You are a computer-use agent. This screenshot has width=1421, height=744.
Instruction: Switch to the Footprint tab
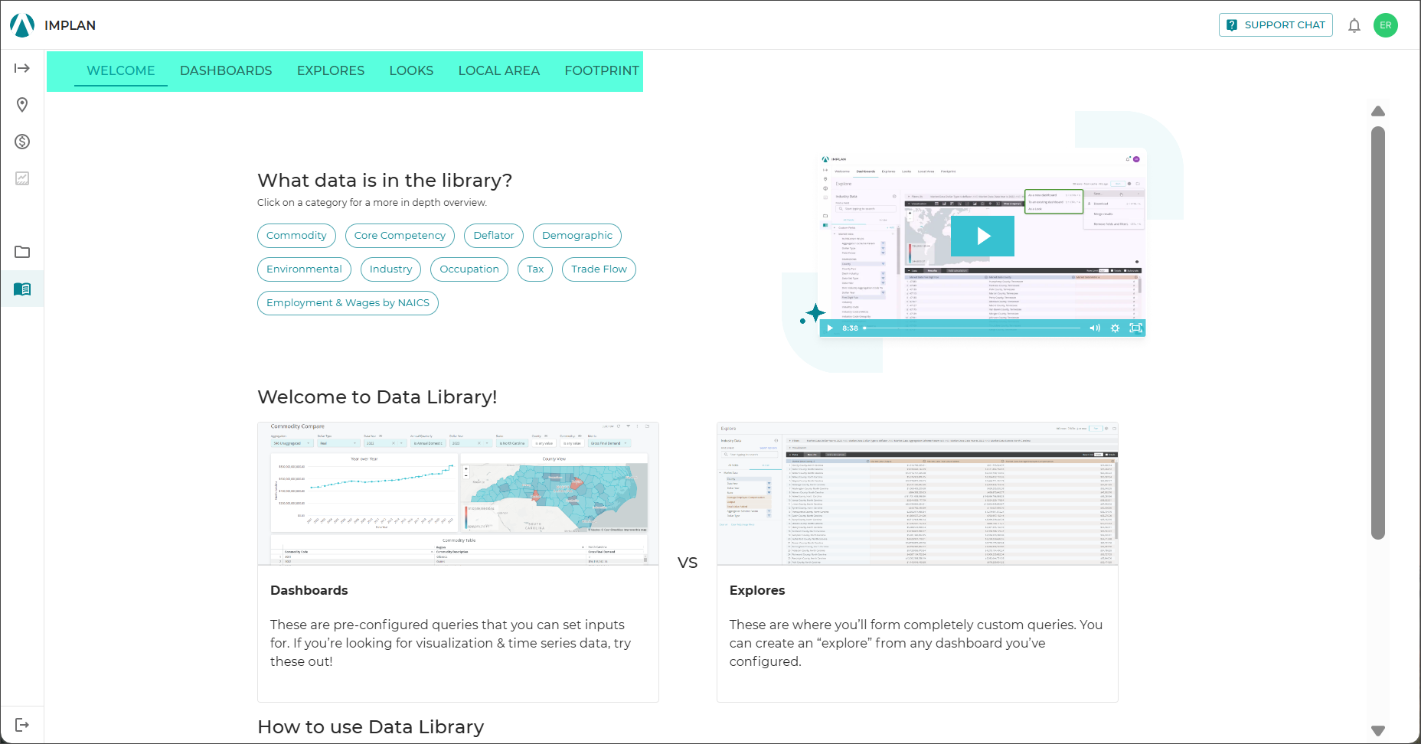coord(602,70)
